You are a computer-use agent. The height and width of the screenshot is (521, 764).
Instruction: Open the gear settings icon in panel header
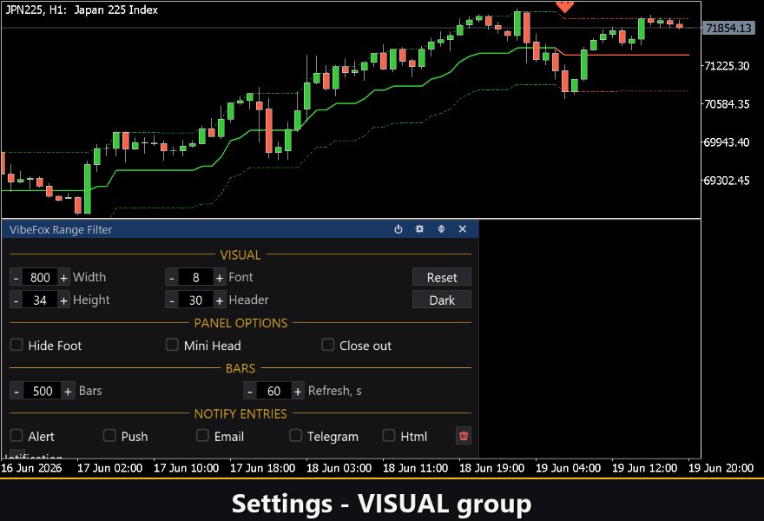tap(419, 229)
